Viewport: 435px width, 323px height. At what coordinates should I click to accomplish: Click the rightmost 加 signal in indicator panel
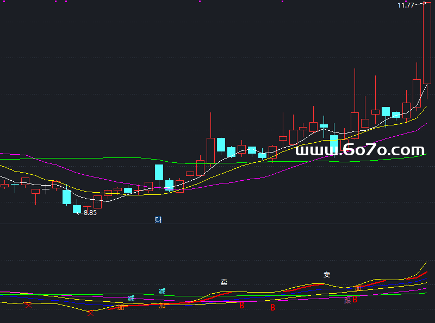tap(358, 288)
